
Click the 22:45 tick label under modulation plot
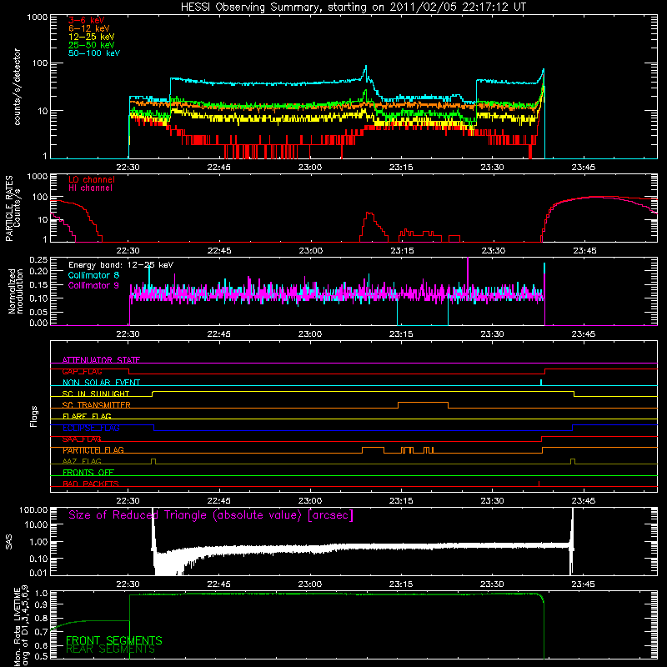pos(218,334)
